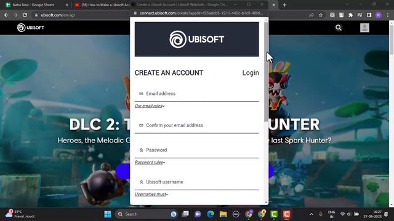Bookmark this page with the star icon
The image size is (394, 221).
[321, 15]
